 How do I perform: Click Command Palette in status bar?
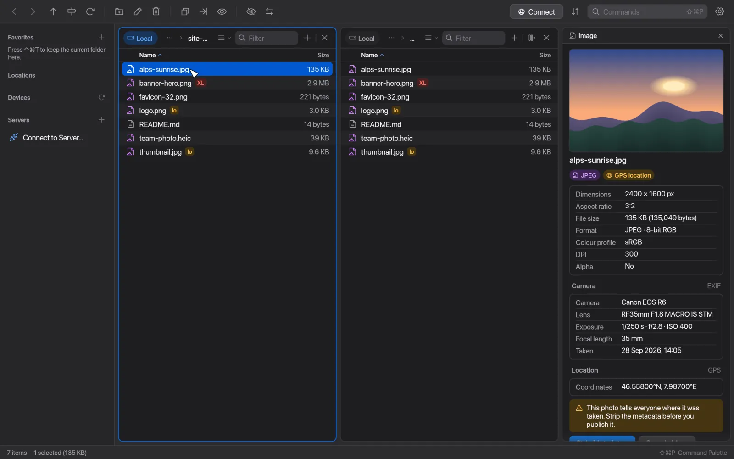click(x=693, y=453)
